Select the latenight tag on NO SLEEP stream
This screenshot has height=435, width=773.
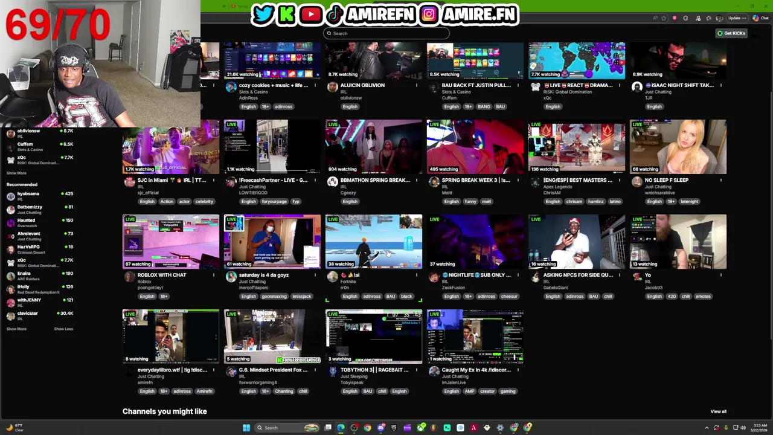coord(689,201)
